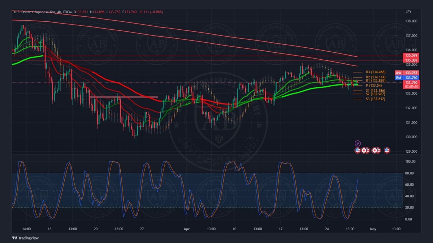Image resolution: width=433 pixels, height=243 pixels.
Task: Click the Ask 133.767 price label
Action: [x=407, y=73]
